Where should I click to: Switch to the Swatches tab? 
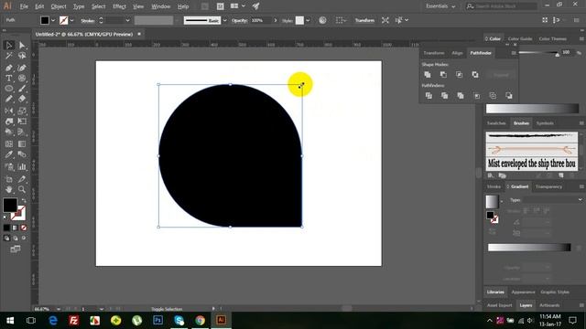[496, 123]
